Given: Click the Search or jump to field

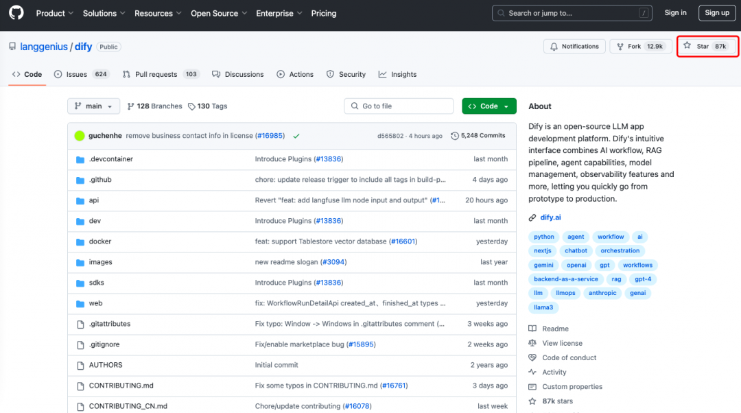Looking at the screenshot, I should (x=572, y=13).
